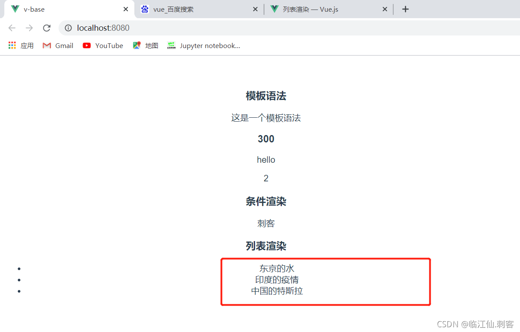
Task: Reload the localhost page
Action: coord(47,28)
